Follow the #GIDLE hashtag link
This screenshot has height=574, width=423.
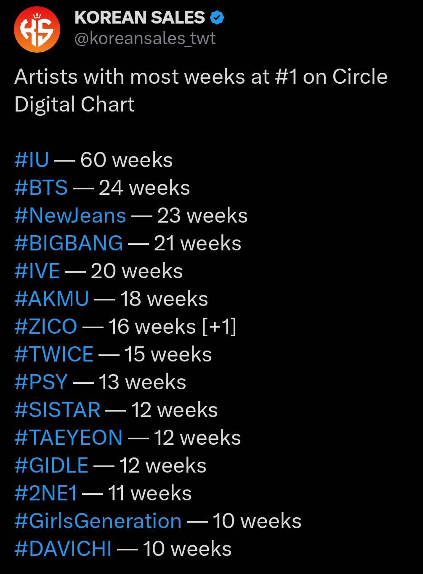(x=51, y=466)
